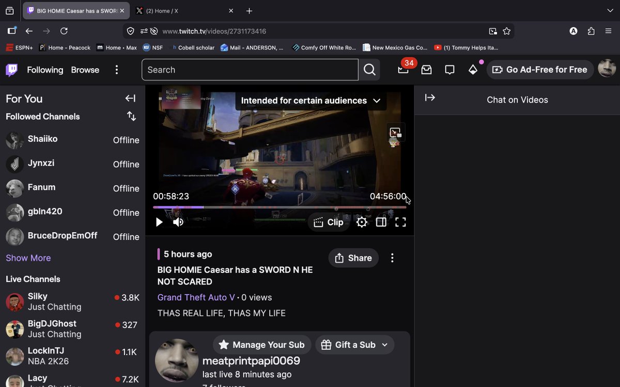Open Lacy live channel

pos(72,380)
